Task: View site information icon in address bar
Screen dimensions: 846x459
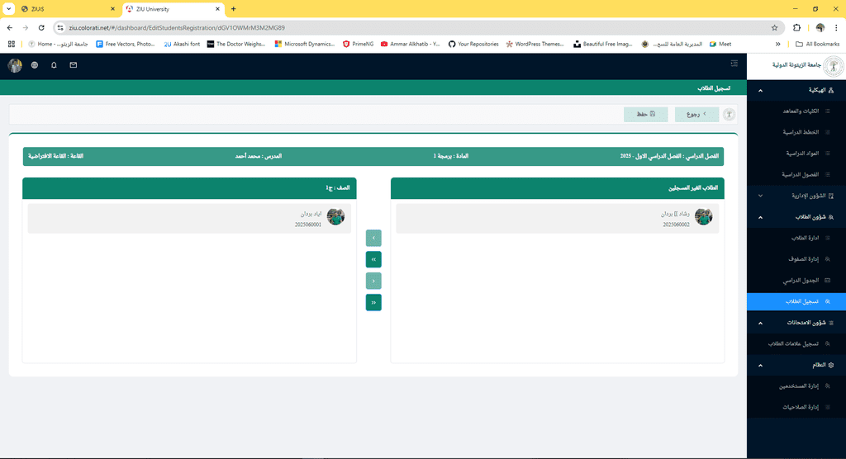Action: point(60,28)
